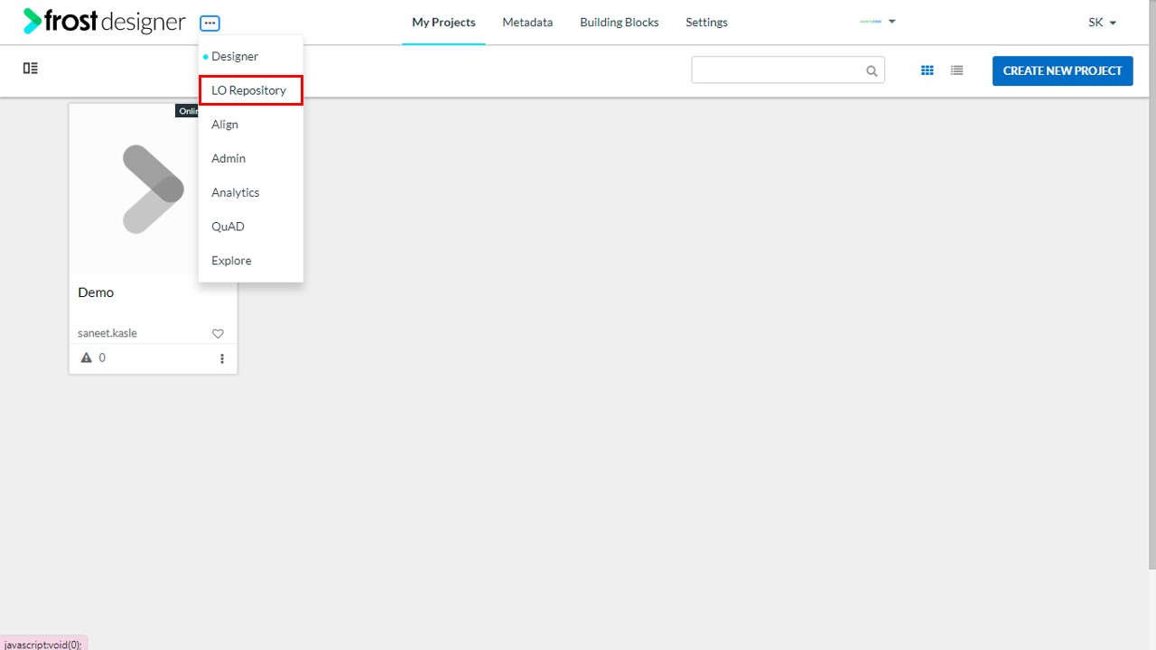Favorite the Demo project with heart icon
This screenshot has width=1156, height=650.
click(x=218, y=334)
